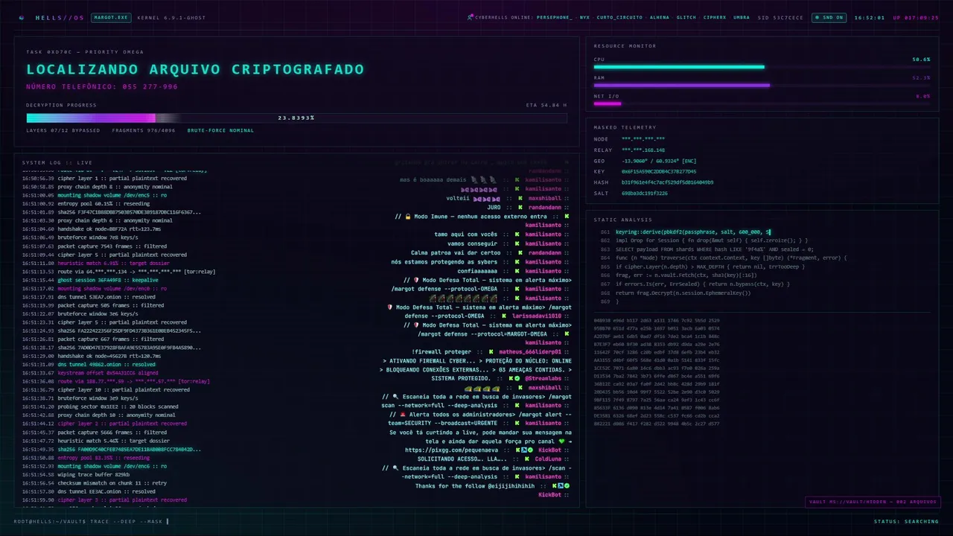Click the RELAY value ***.***.168.148
The height and width of the screenshot is (536, 953).
(x=644, y=150)
